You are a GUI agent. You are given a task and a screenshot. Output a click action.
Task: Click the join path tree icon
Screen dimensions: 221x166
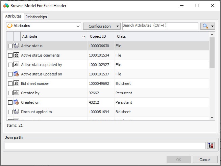coord(211,145)
